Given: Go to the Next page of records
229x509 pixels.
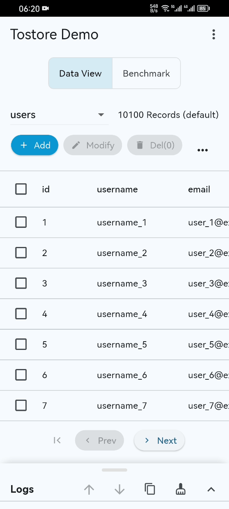Looking at the screenshot, I should tap(159, 440).
